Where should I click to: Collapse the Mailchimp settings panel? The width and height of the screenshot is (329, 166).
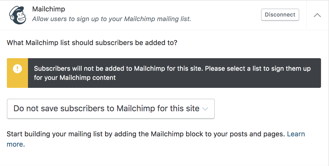click(317, 15)
